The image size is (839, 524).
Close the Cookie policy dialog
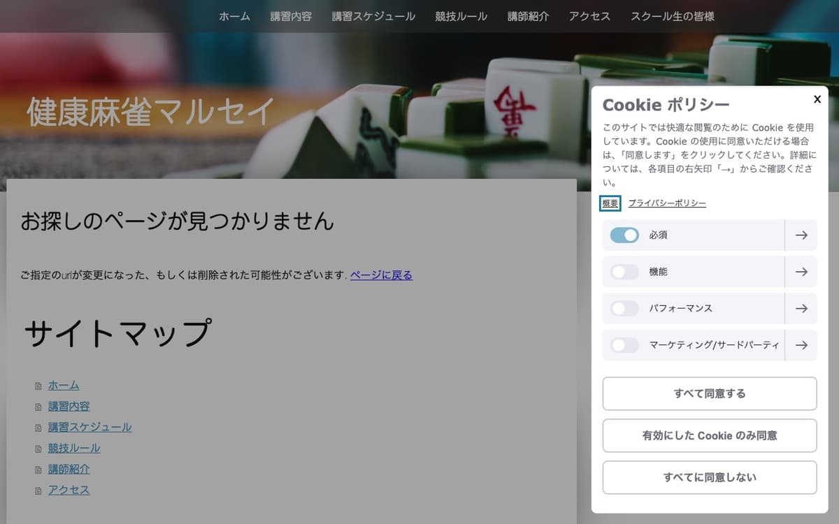click(x=817, y=99)
